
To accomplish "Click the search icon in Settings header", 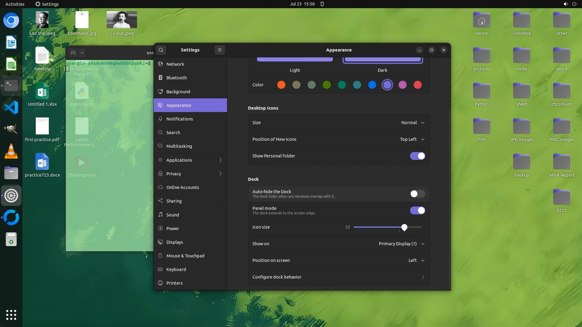I will tap(161, 50).
